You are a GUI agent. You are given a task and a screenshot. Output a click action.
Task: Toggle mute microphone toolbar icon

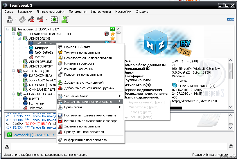31,19
